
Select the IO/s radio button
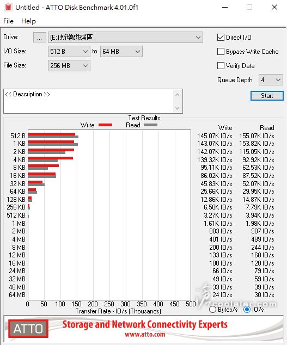pos(247,309)
